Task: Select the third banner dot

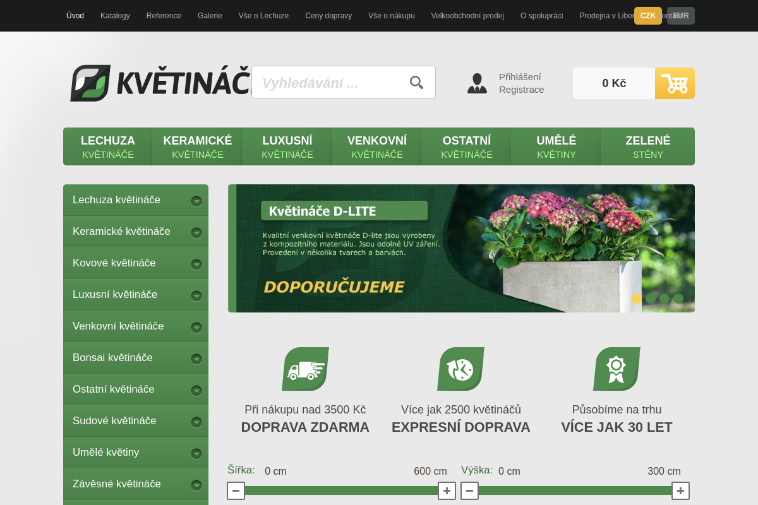Action: [x=665, y=299]
